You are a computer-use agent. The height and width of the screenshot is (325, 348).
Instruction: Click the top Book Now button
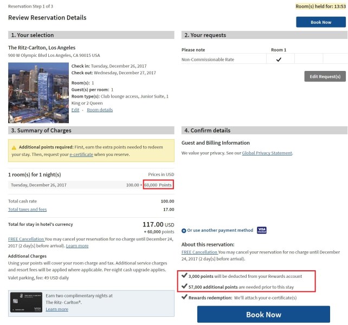point(321,22)
